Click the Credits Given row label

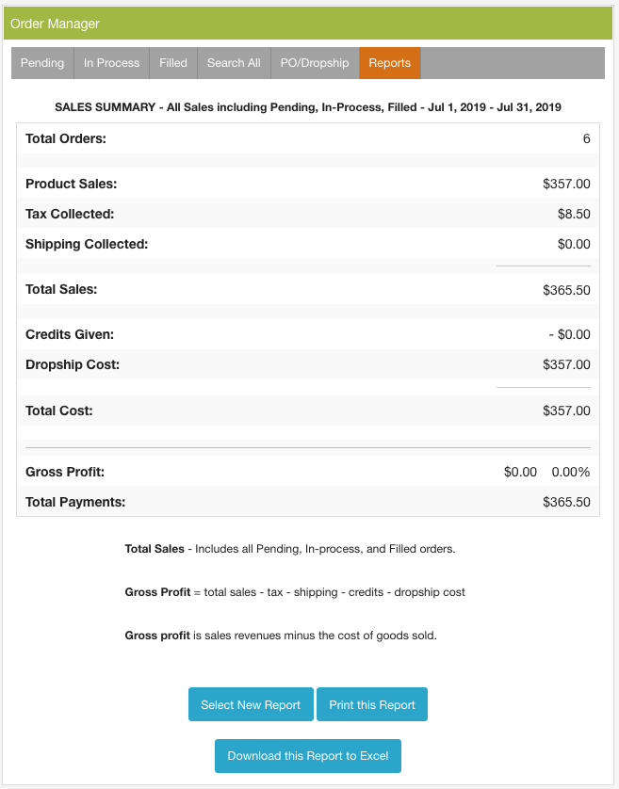[70, 334]
